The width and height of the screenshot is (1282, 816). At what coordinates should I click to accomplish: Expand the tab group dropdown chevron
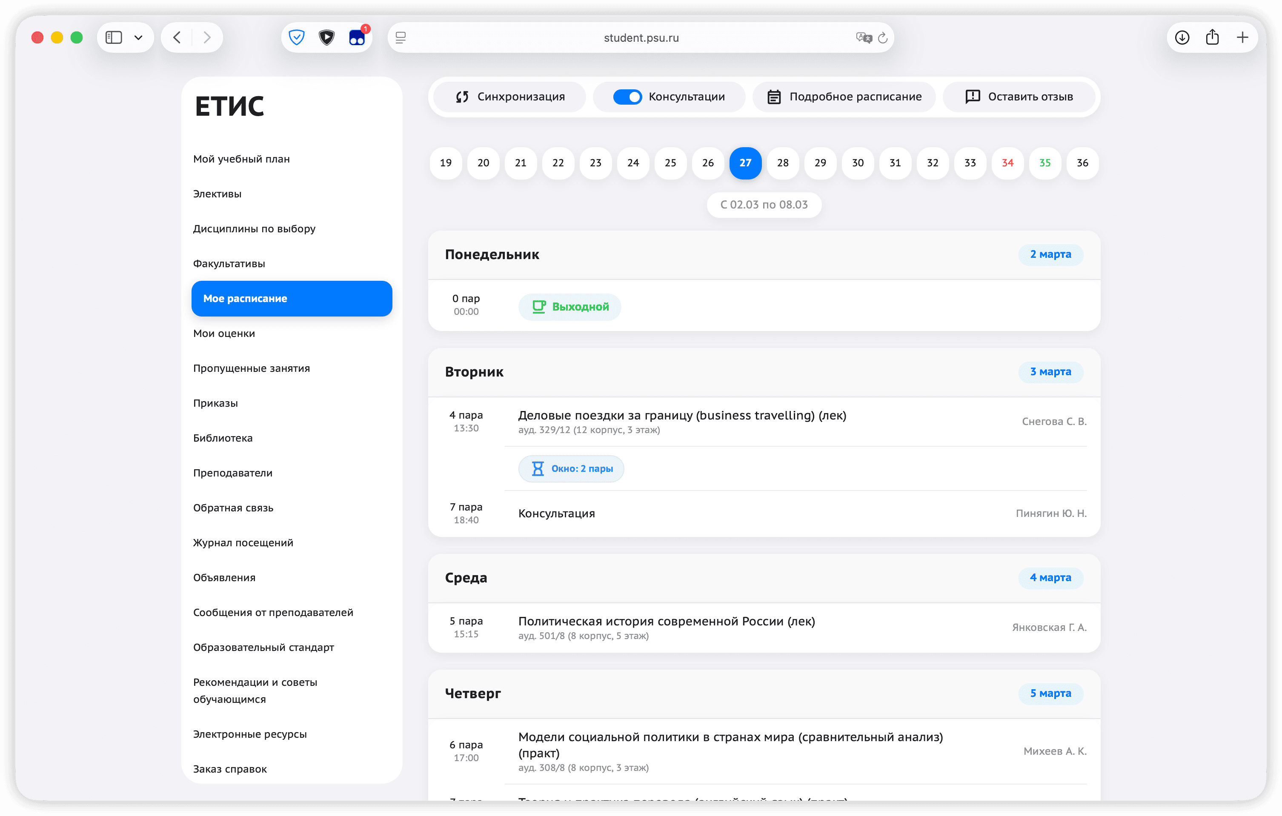[138, 38]
